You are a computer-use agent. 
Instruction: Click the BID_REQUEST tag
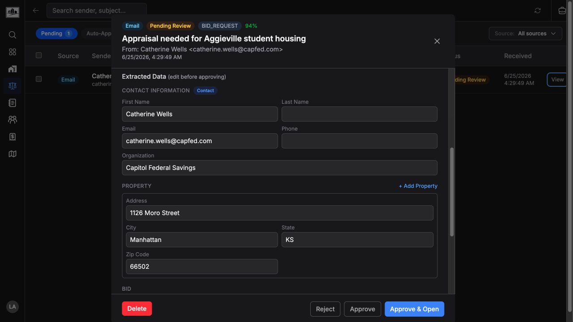pyautogui.click(x=220, y=26)
